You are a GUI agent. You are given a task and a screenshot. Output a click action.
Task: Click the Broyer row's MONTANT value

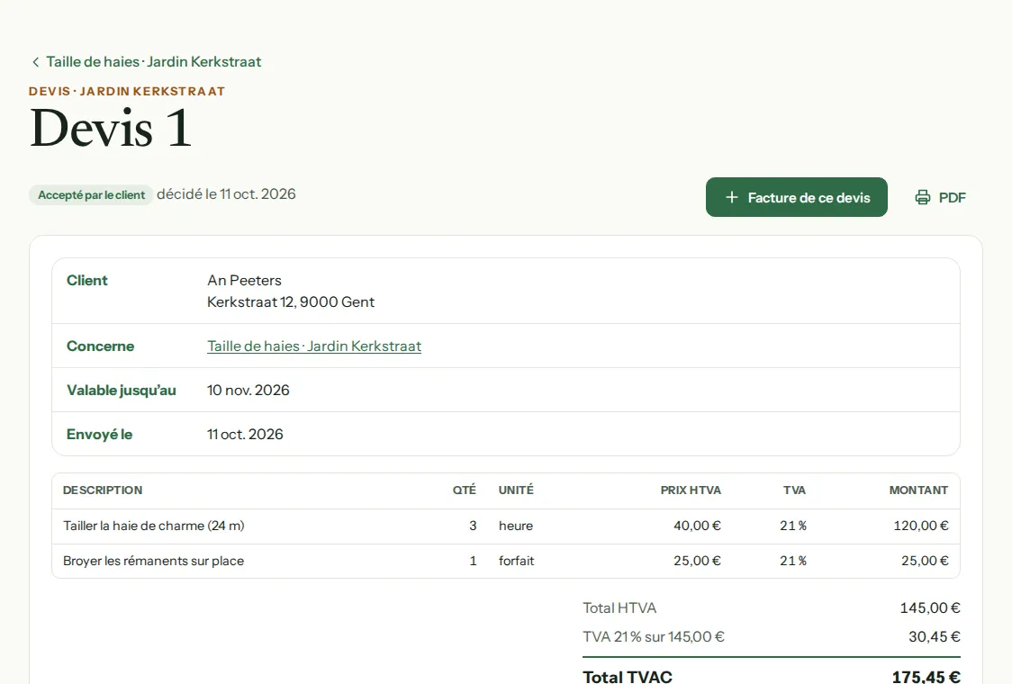tap(925, 561)
